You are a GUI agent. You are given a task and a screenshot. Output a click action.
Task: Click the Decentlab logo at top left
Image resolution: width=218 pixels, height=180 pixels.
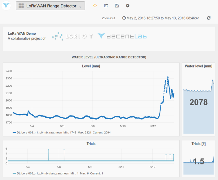6,6
